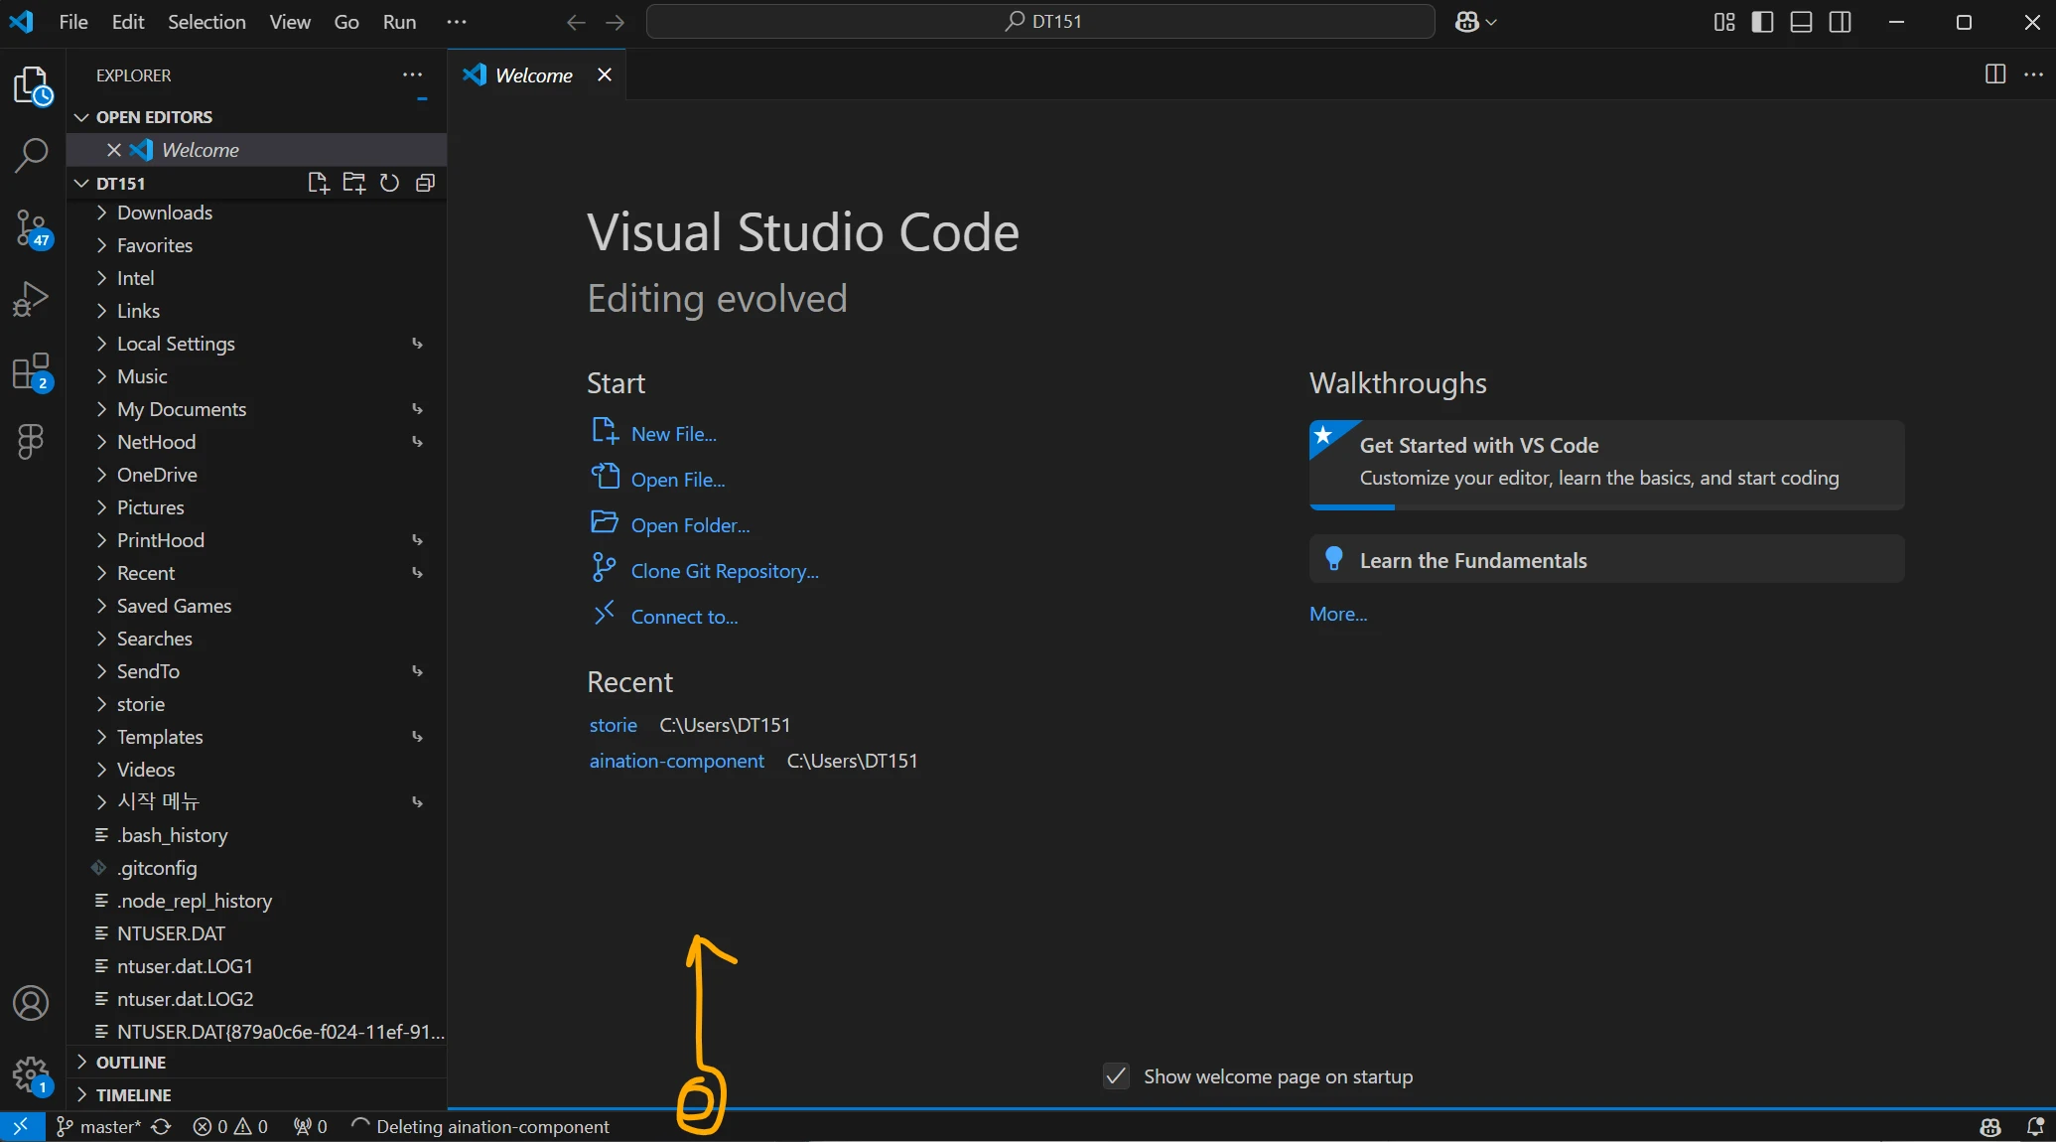This screenshot has width=2056, height=1142.
Task: Expand the TIMELINE section
Action: click(x=256, y=1095)
